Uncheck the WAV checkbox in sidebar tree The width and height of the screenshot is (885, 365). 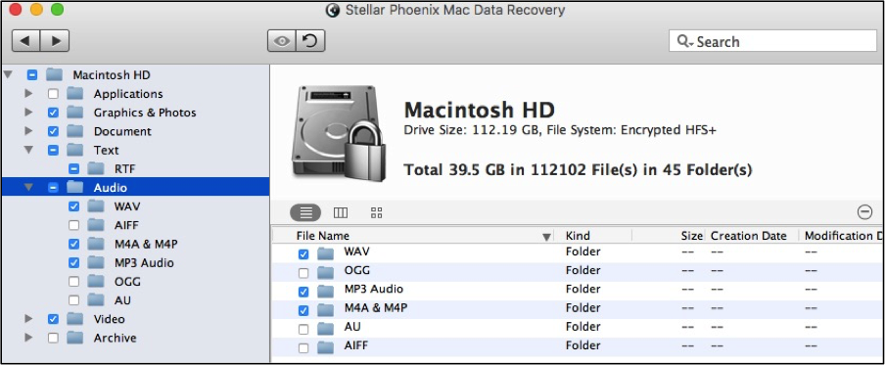point(74,206)
